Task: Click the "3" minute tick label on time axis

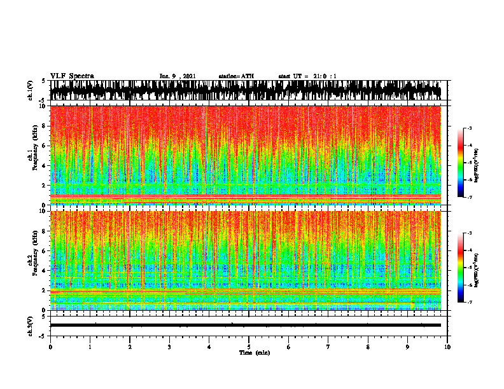Action: click(x=169, y=347)
